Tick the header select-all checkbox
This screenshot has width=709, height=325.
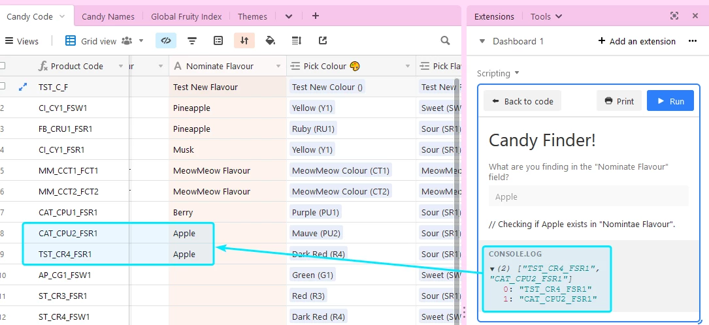click(2, 66)
